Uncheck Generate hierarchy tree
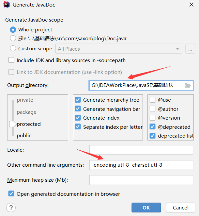This screenshot has width=199, height=216. tap(78, 100)
